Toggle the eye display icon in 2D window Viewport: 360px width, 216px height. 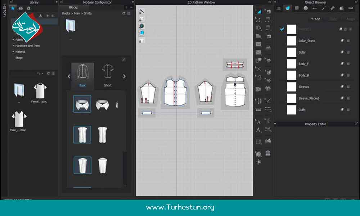142,26
